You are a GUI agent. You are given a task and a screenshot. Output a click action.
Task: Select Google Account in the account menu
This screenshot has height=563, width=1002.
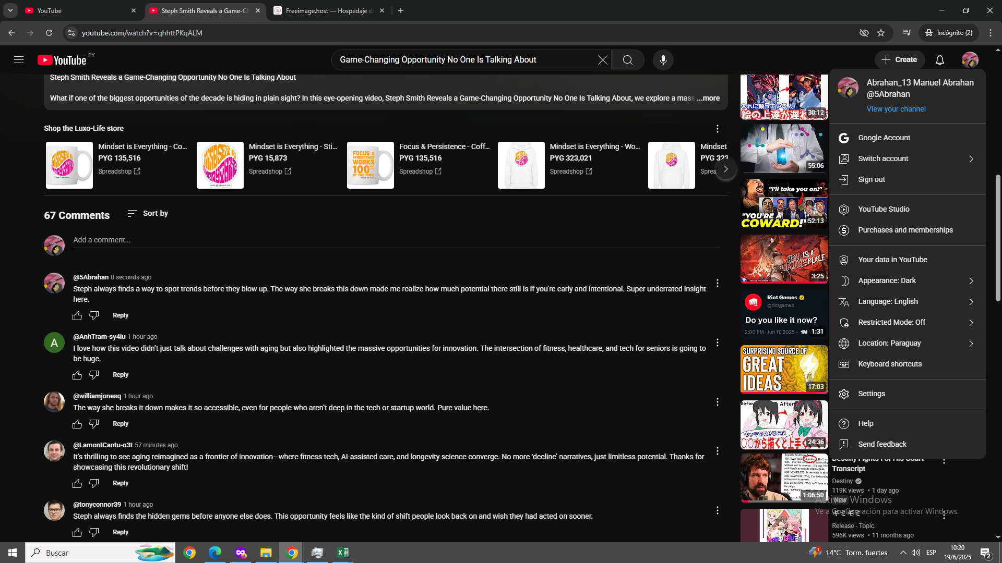pos(907,138)
